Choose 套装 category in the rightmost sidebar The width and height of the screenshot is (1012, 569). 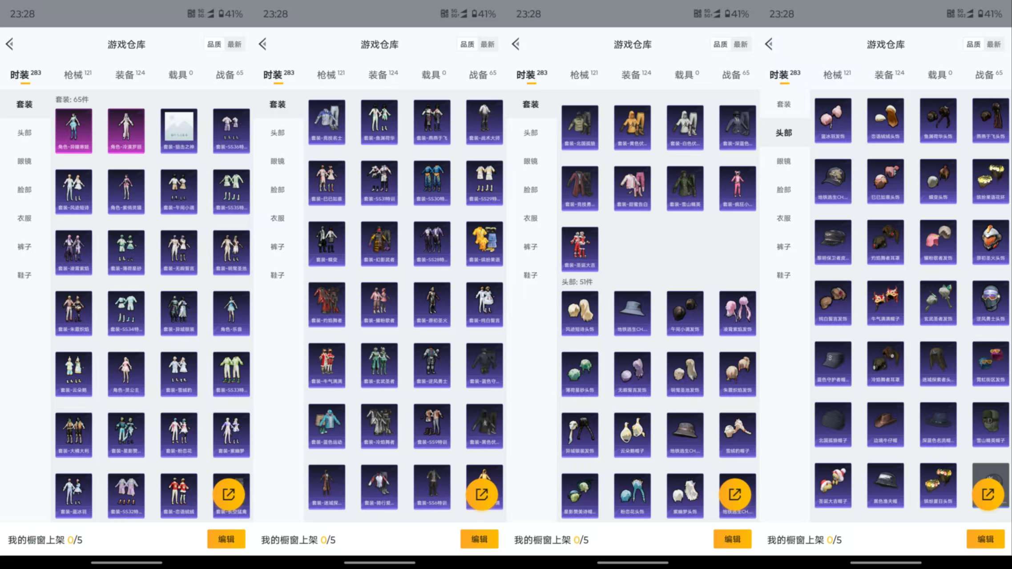point(783,104)
